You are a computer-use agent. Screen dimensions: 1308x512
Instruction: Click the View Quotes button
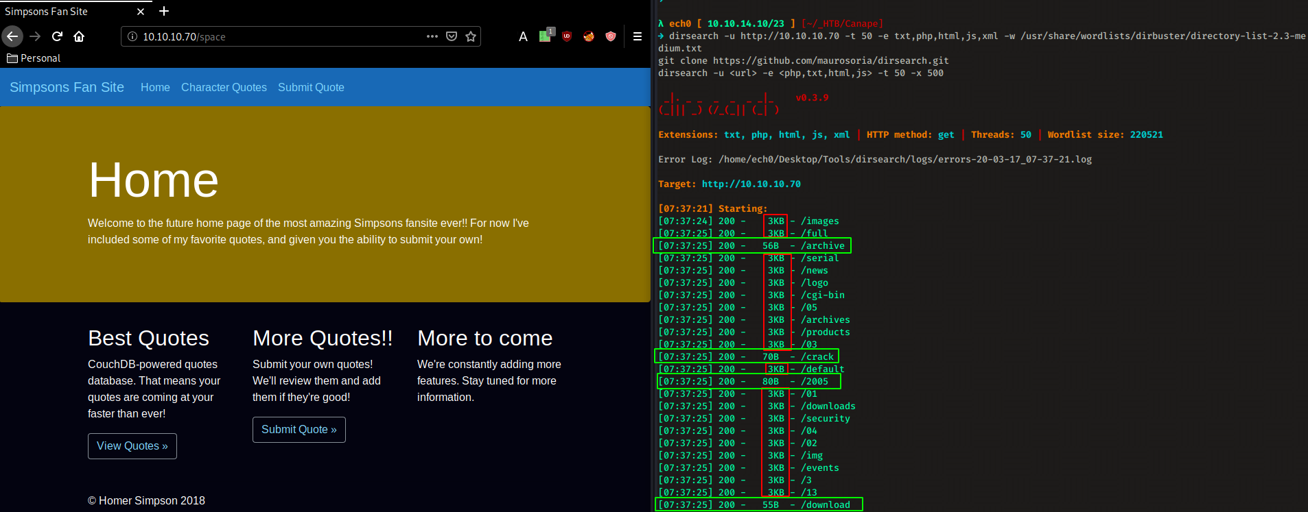coord(132,446)
